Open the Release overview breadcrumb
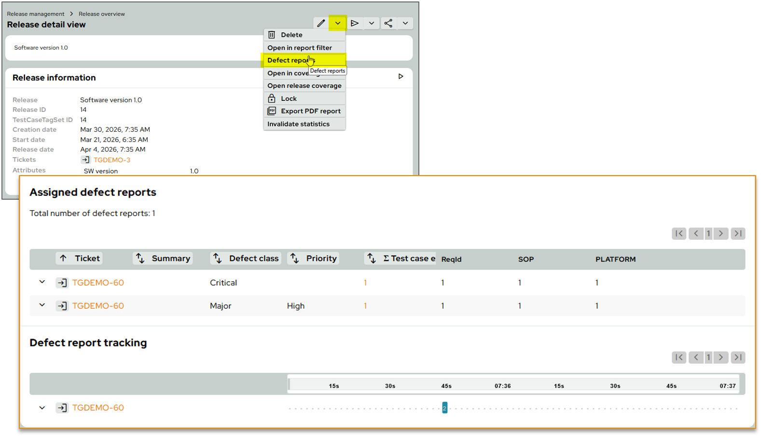The width and height of the screenshot is (761, 437). tap(102, 14)
